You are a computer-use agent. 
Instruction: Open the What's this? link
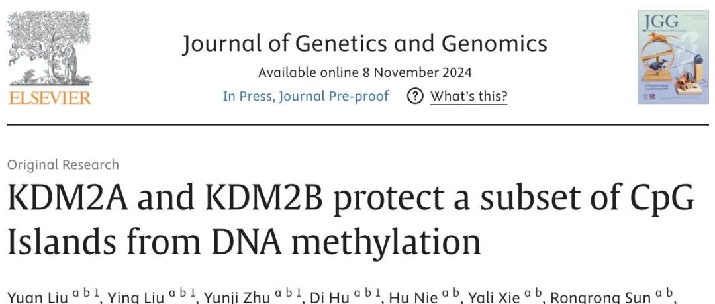click(468, 96)
